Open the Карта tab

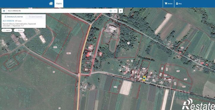click(59, 4)
